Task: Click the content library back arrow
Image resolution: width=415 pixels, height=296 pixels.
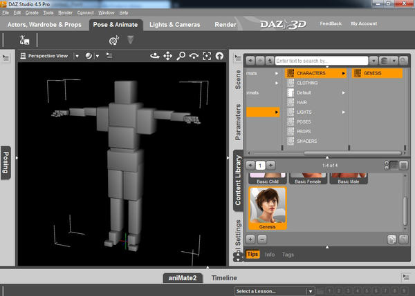Action: 250,61
